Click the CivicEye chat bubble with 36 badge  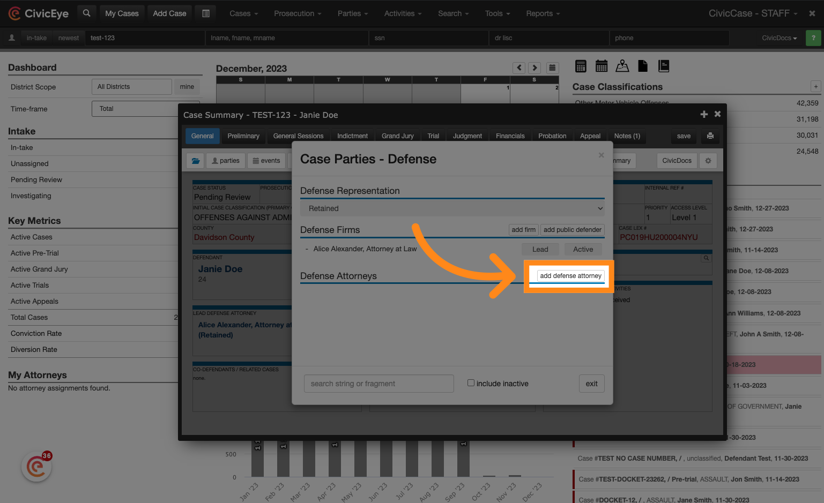coord(36,466)
